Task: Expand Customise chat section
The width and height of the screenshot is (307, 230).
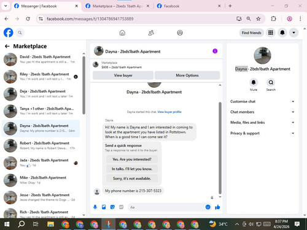Action: pos(262,101)
